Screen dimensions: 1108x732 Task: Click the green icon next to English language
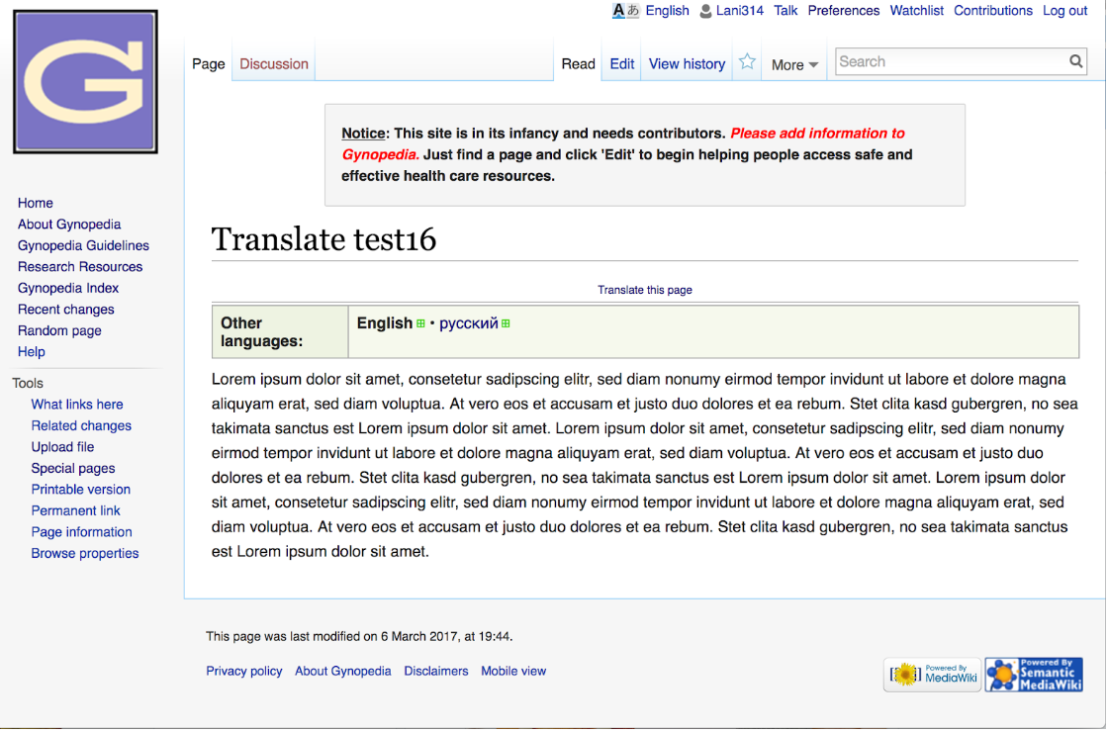[x=420, y=323]
